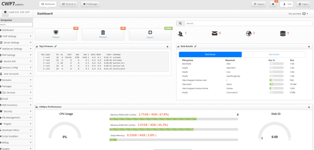The image size is (314, 150).
Task: Select the Disk Details tab
Action: coord(210,54)
